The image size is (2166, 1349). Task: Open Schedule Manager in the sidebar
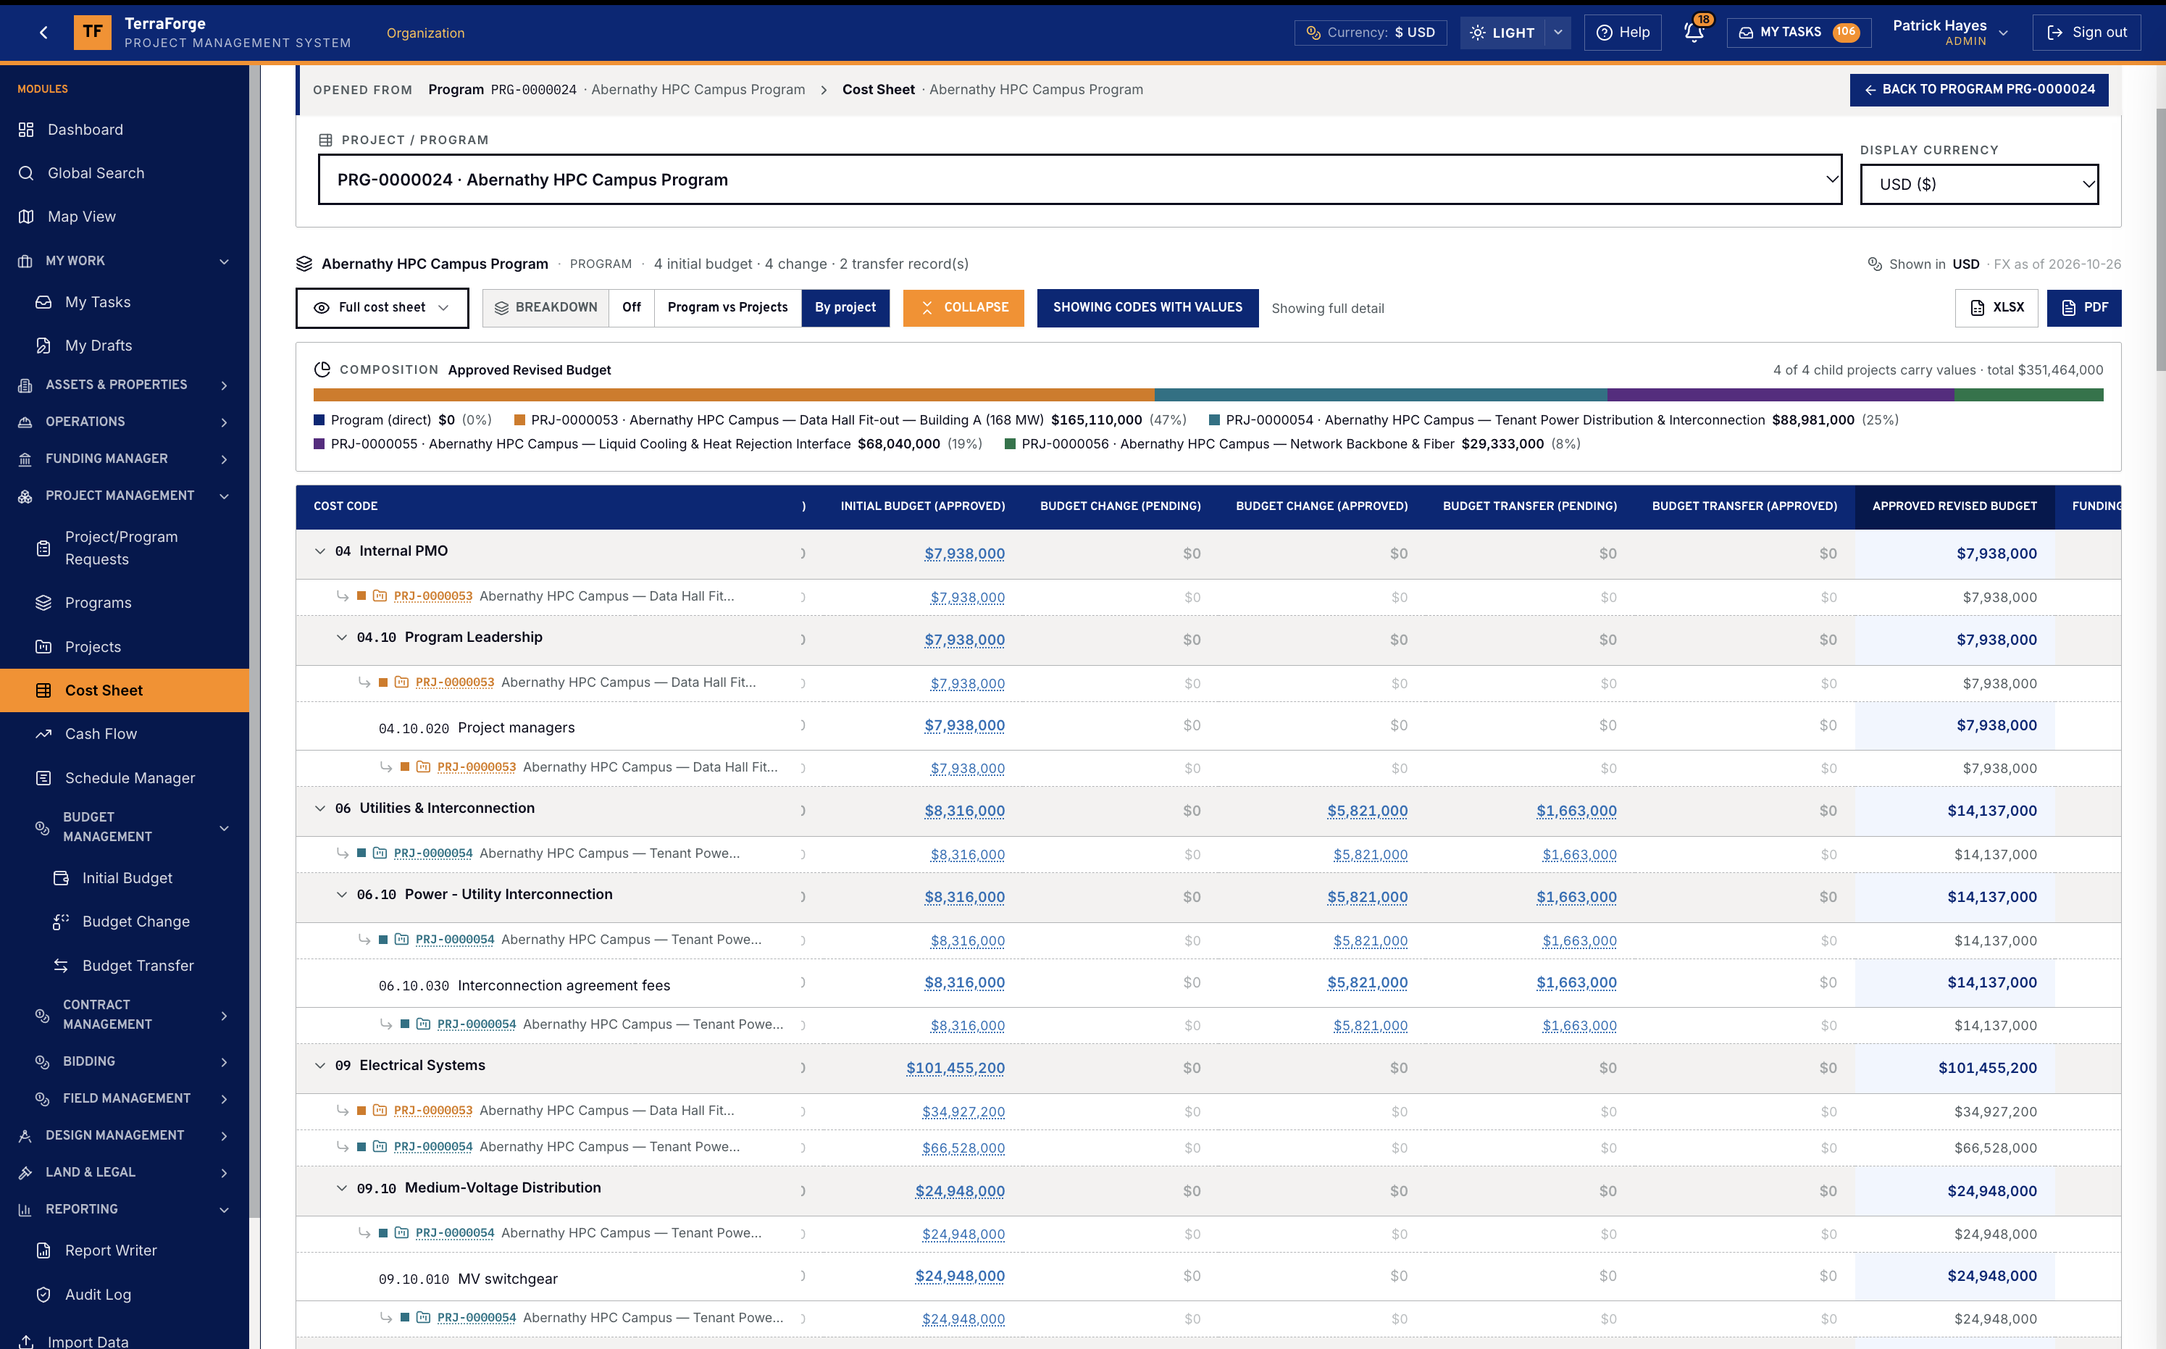[124, 778]
